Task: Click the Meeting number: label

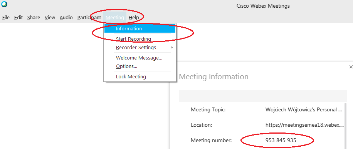Action: coord(211,141)
